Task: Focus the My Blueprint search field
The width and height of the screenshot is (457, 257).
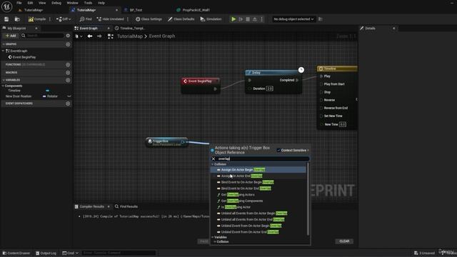Action: [x=44, y=36]
